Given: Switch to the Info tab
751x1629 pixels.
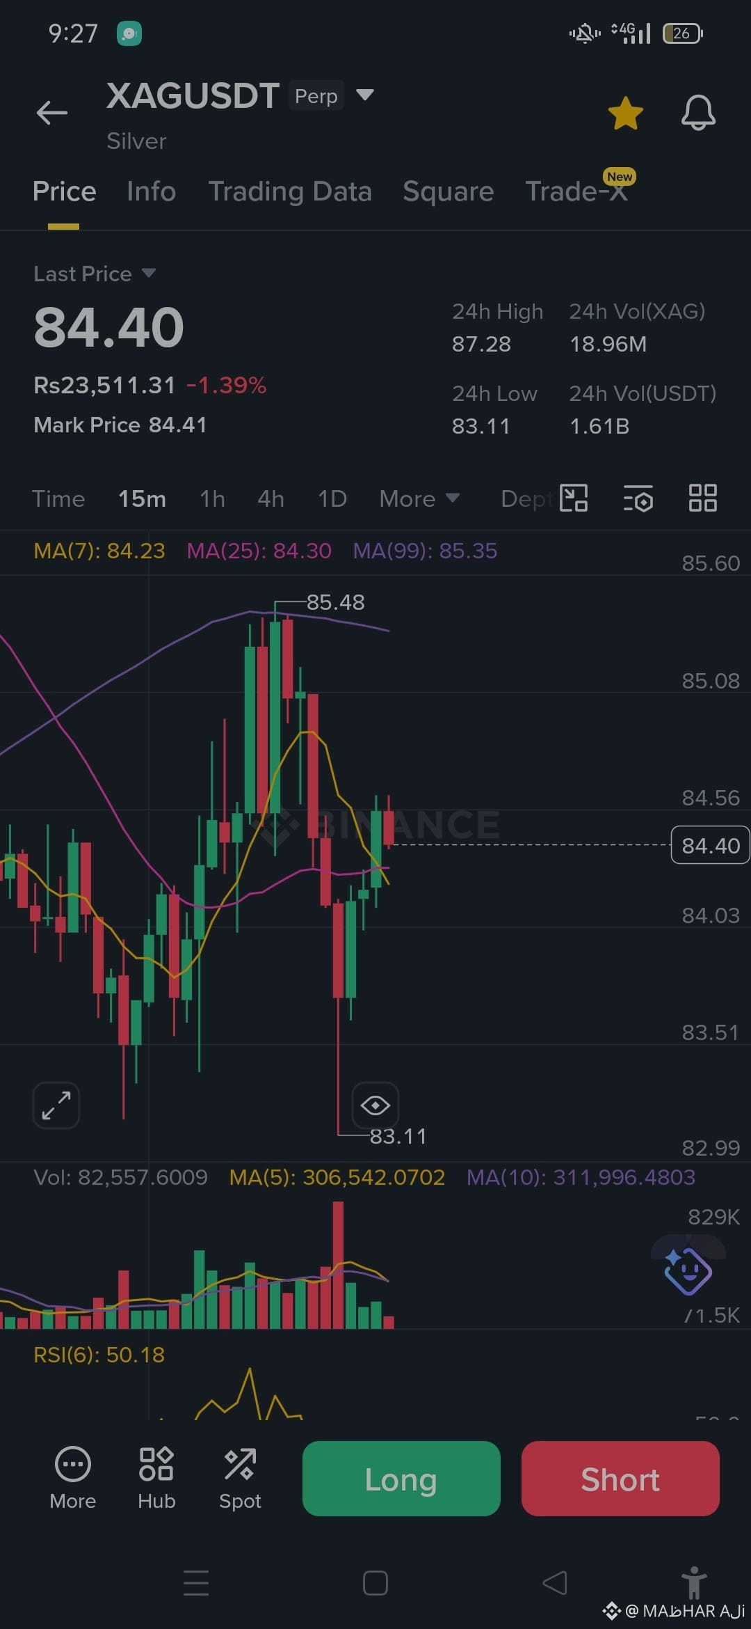Looking at the screenshot, I should [151, 191].
